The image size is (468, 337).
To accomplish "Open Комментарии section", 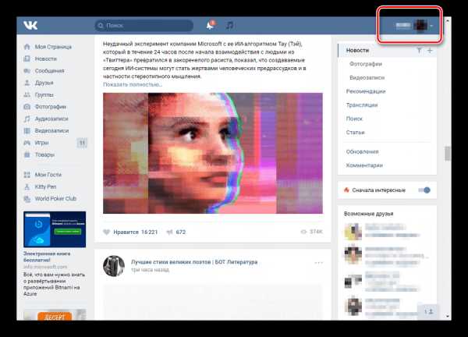I will [364, 165].
